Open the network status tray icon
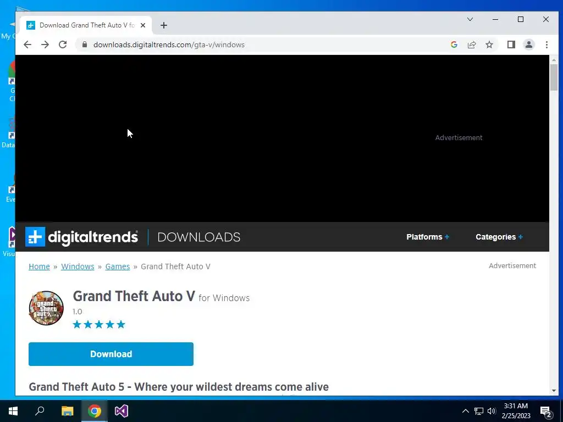Image resolution: width=563 pixels, height=422 pixels. [479, 411]
